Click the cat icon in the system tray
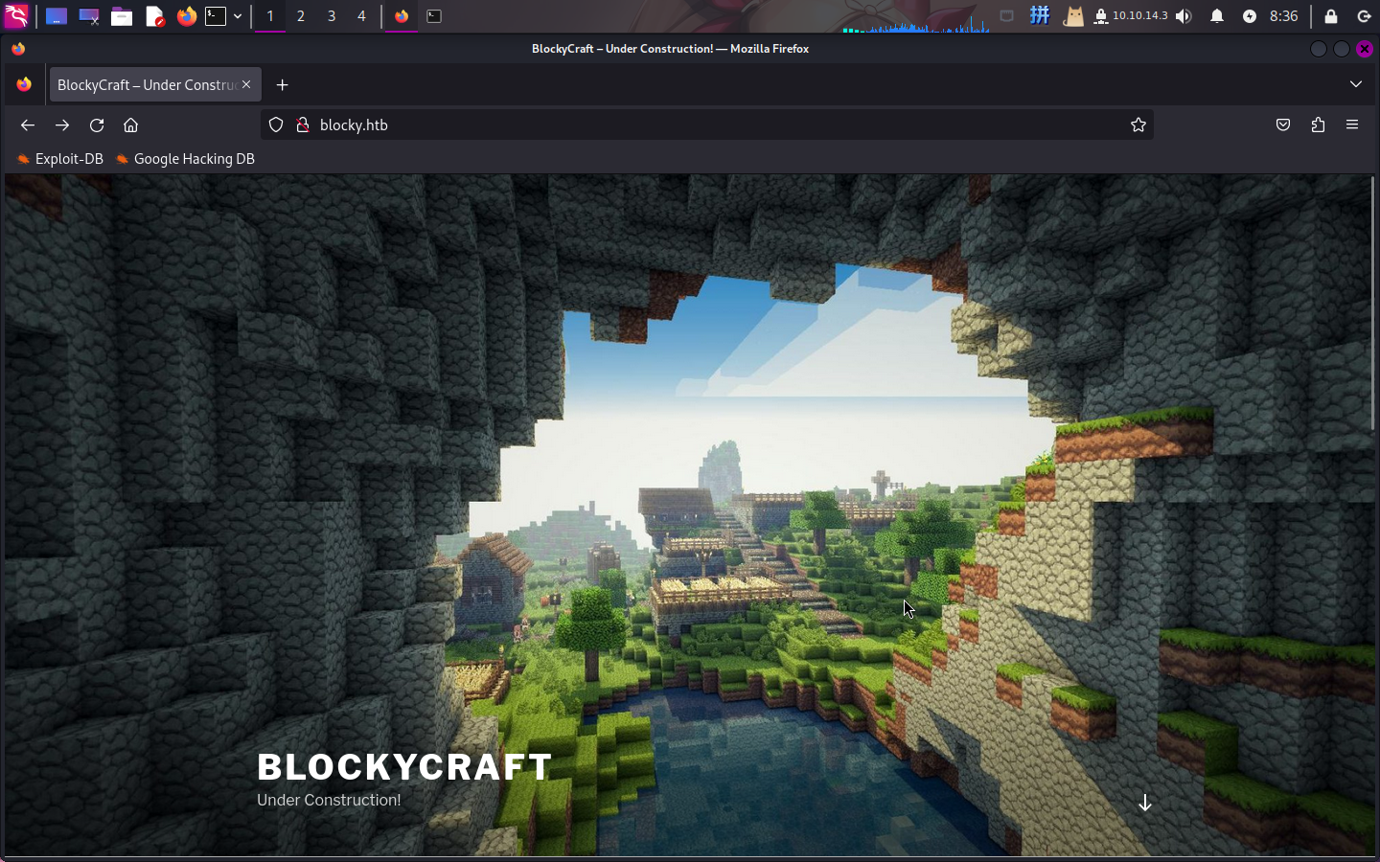The width and height of the screenshot is (1380, 862). pyautogui.click(x=1073, y=16)
